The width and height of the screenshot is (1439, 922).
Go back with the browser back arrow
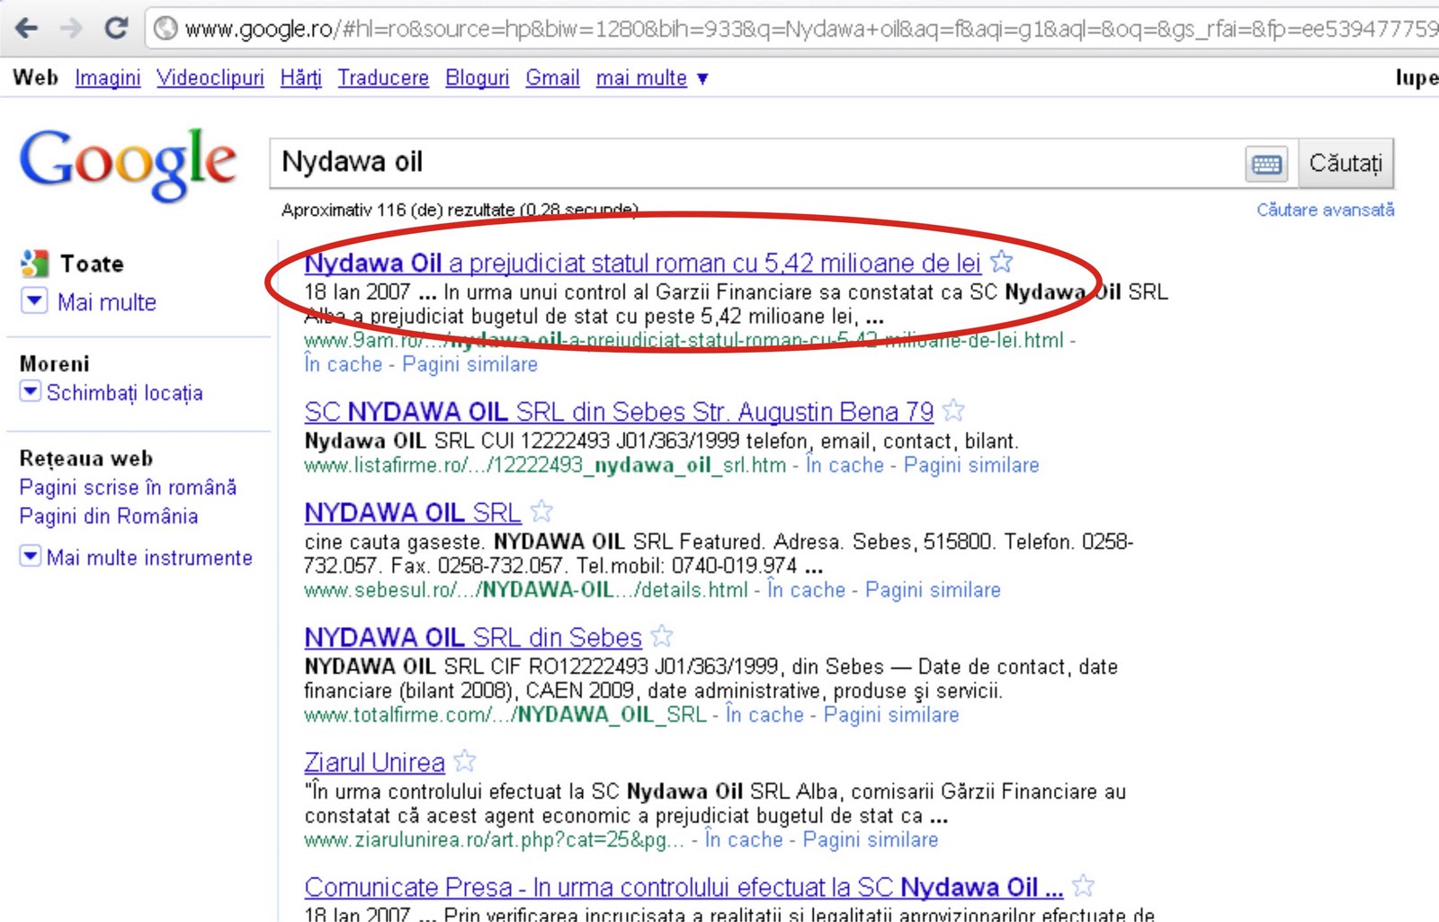click(x=27, y=28)
